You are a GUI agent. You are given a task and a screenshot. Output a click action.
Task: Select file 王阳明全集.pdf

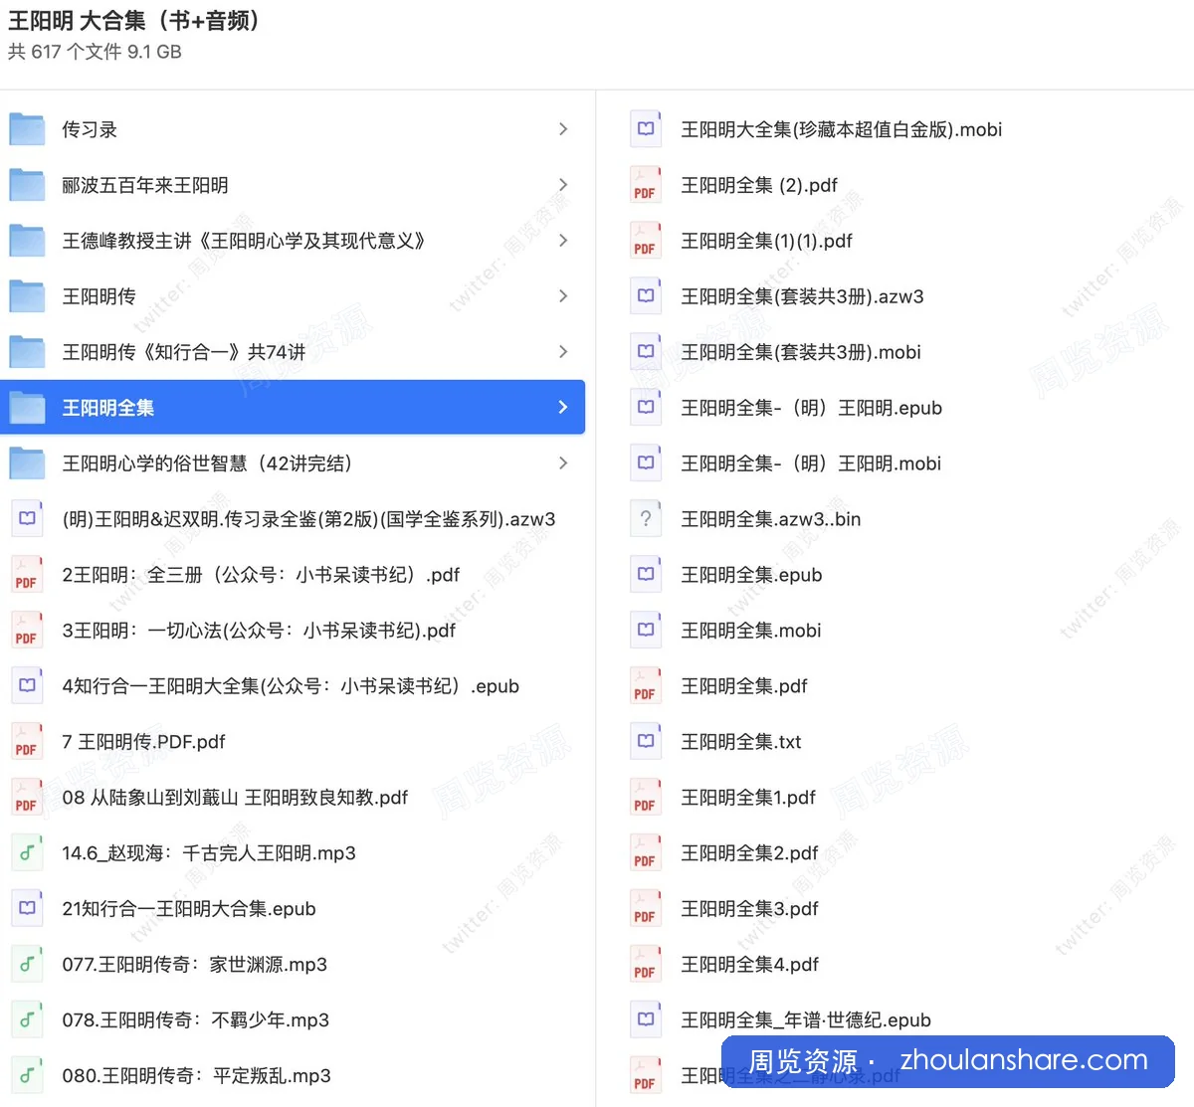[x=744, y=686]
